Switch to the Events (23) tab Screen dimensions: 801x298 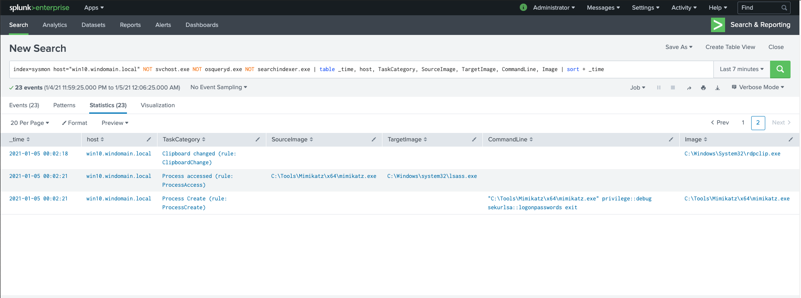click(x=24, y=105)
